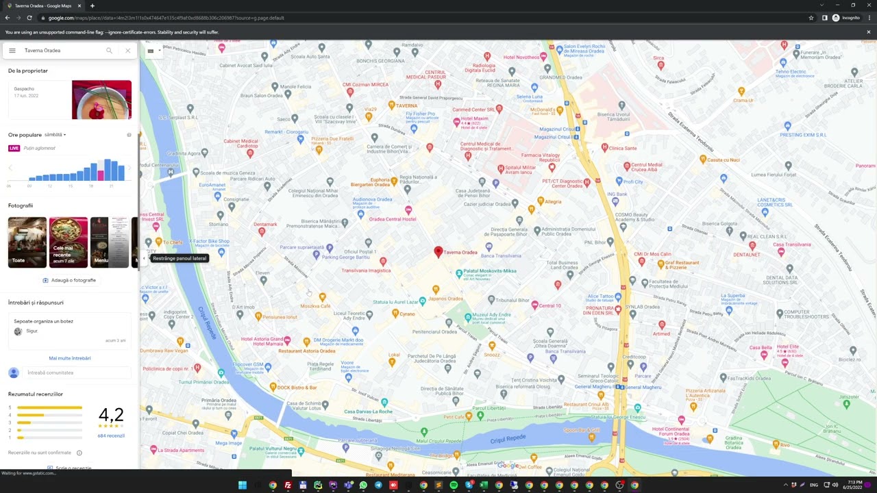The height and width of the screenshot is (493, 877).
Task: Open a new browser tab
Action: 92,5
